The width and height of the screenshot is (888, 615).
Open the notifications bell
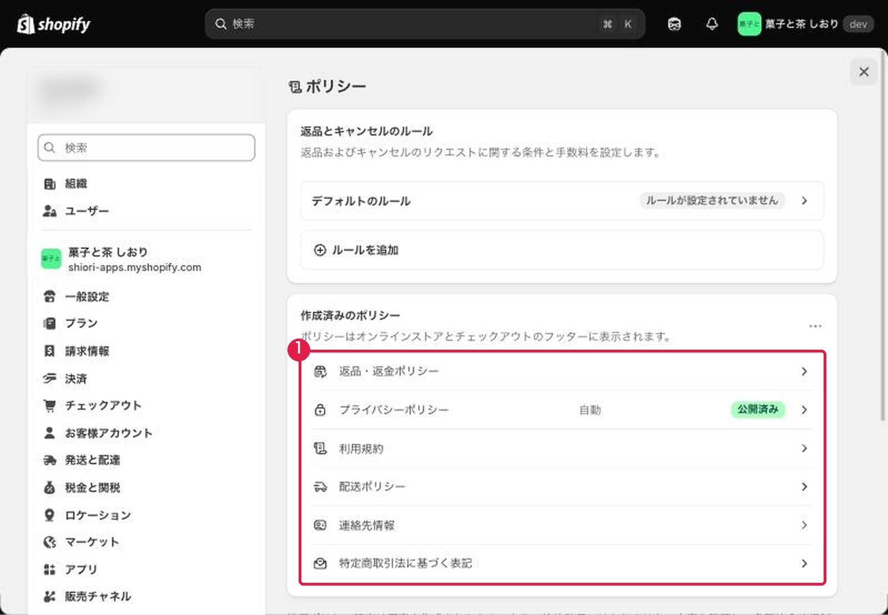pos(712,24)
